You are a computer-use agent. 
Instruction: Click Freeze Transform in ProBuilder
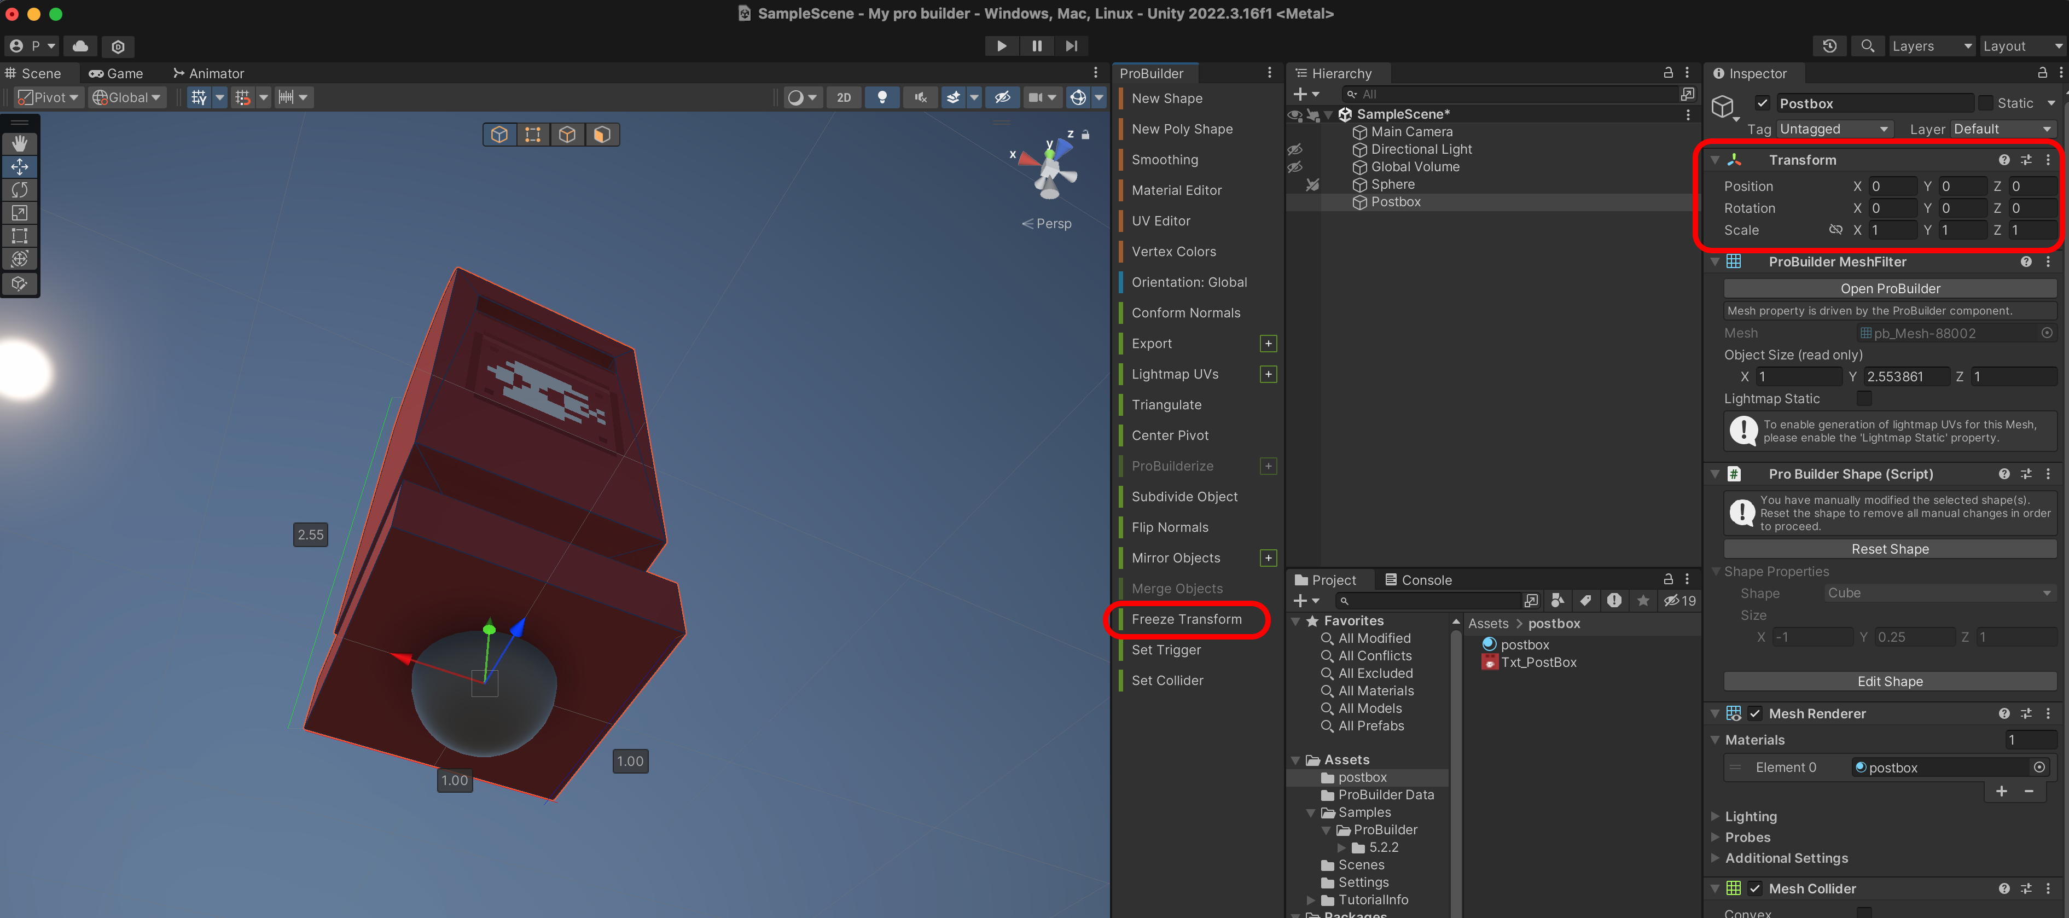(x=1185, y=618)
